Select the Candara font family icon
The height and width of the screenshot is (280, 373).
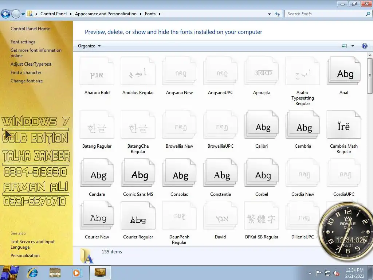point(97,172)
